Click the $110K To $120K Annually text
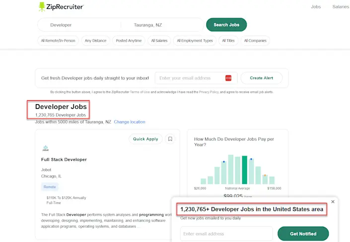Image resolution: width=350 pixels, height=242 pixels. [67, 198]
